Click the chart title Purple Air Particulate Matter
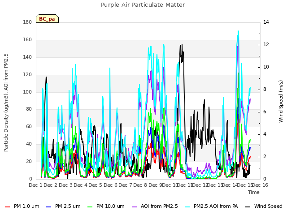This screenshot has width=287, height=215. 143,5
